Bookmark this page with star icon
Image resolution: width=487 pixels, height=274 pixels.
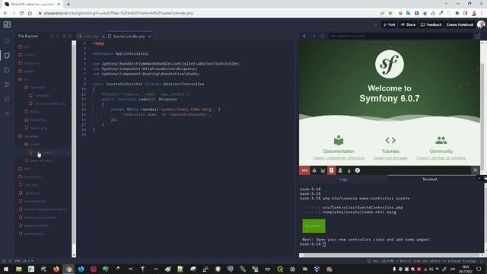(390, 13)
